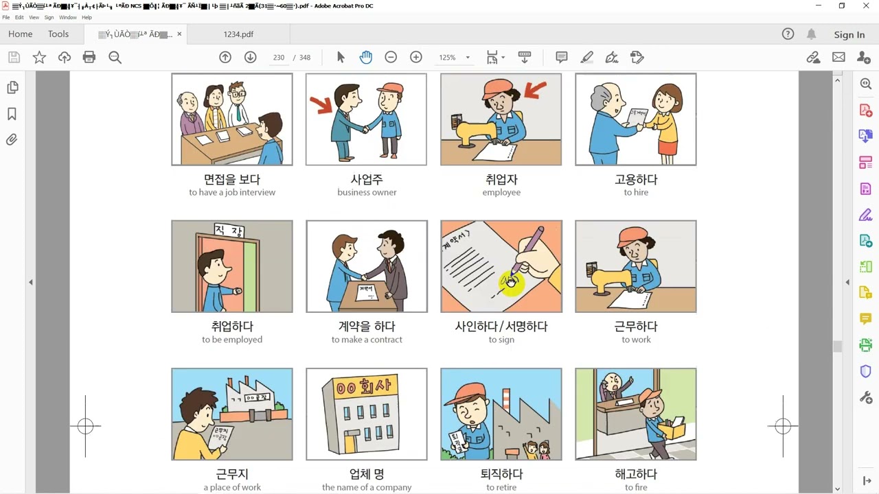
Task: Add a comment with speech bubble icon
Action: click(562, 58)
